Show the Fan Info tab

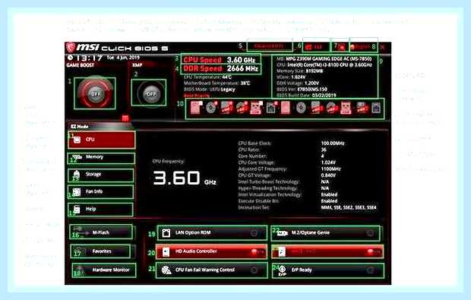click(100, 191)
